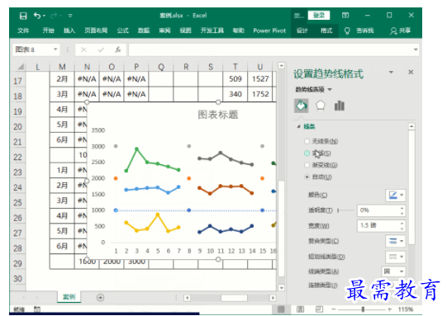
Task: Click cell T17 containing 509
Action: [235, 79]
